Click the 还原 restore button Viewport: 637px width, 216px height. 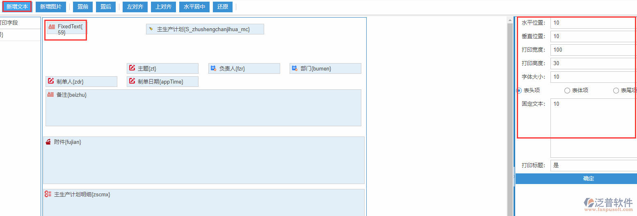tap(223, 7)
